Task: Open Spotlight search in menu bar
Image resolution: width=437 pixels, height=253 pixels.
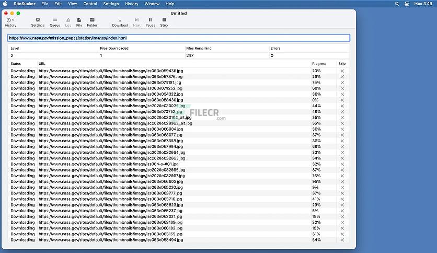Action: click(x=397, y=4)
